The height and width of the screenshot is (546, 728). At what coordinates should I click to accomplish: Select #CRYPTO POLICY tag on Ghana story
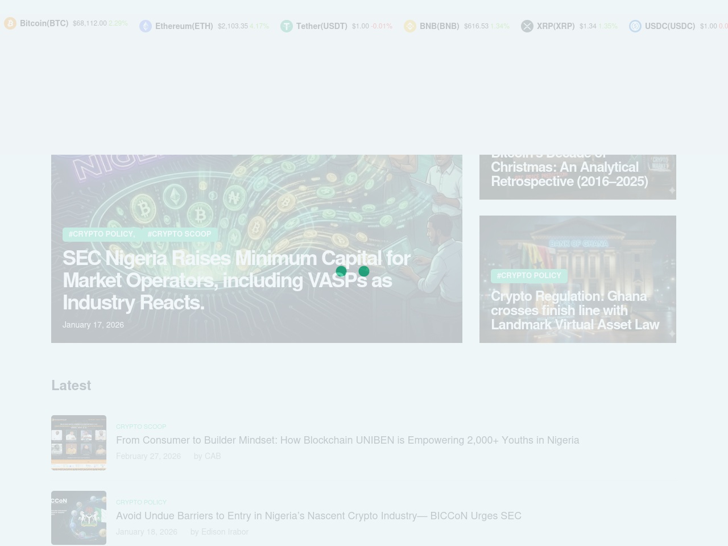point(529,276)
